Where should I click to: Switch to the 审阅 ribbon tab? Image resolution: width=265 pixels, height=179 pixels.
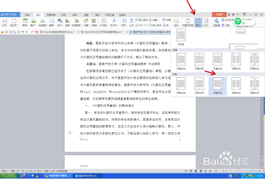[x=75, y=15]
